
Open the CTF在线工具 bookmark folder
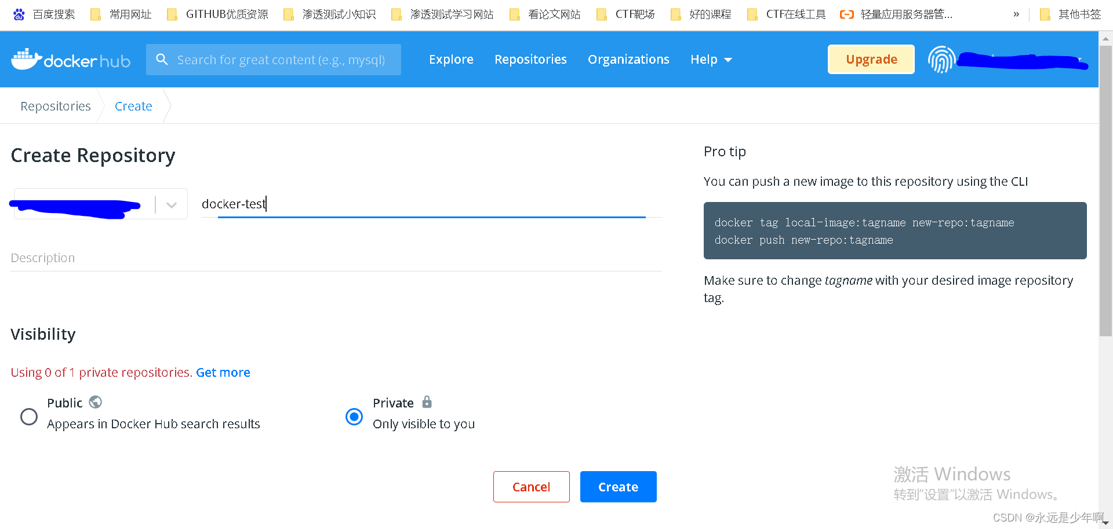click(786, 14)
